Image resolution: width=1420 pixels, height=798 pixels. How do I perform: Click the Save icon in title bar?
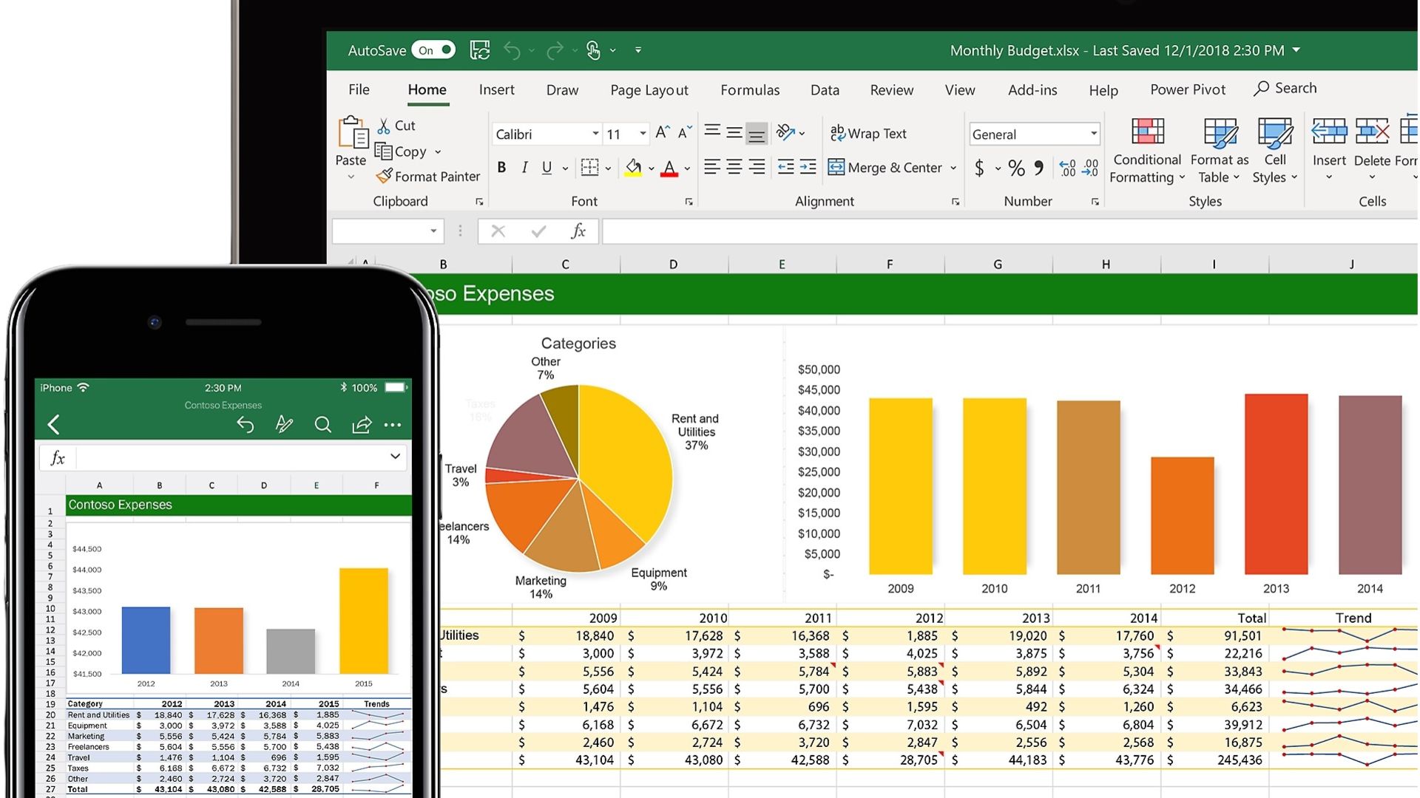(480, 50)
